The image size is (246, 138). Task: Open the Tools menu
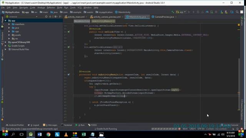pos(73,8)
